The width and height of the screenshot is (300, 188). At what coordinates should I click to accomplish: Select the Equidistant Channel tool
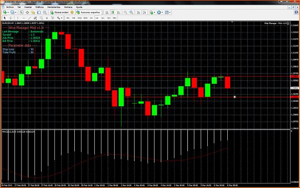pos(35,18)
